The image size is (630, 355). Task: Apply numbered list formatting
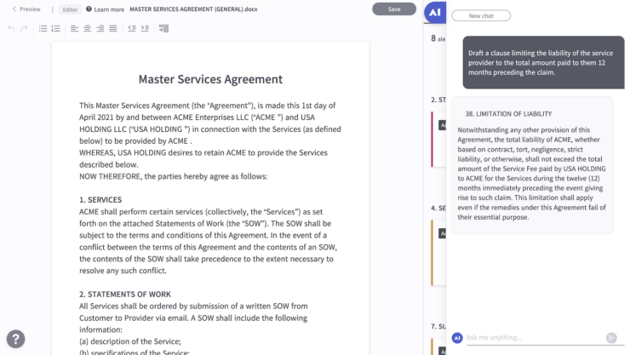[56, 29]
